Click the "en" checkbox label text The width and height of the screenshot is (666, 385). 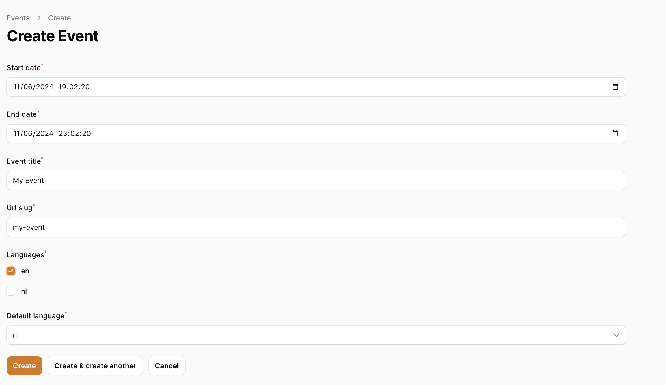tap(25, 271)
